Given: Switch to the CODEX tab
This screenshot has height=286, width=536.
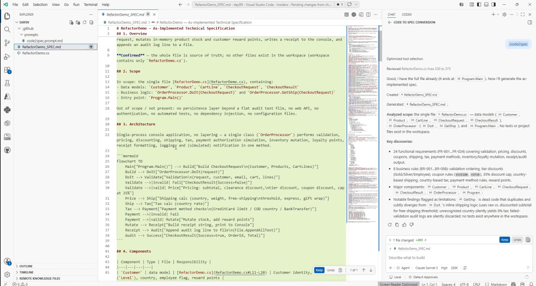Looking at the screenshot, I should [406, 14].
